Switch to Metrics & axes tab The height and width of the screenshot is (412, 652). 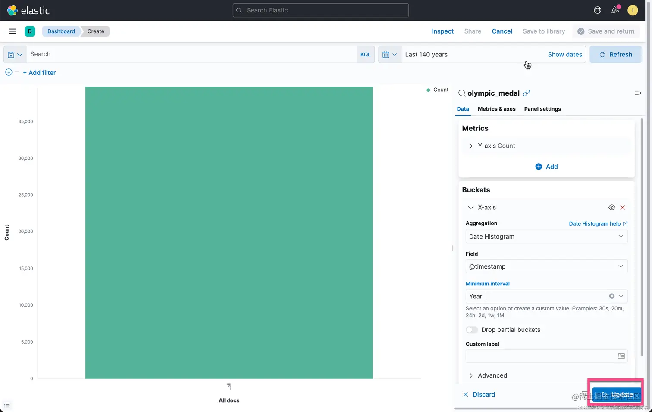coord(496,109)
